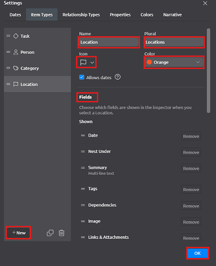Remove the Summary field
The height and width of the screenshot is (266, 216).
191,169
